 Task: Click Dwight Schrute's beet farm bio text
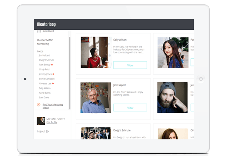130,137
